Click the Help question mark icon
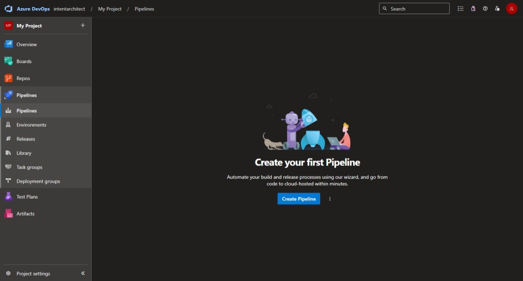Viewport: 523px width, 281px height. pyautogui.click(x=485, y=9)
